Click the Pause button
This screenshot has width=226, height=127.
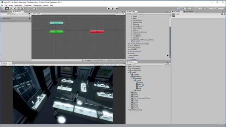(113, 8)
